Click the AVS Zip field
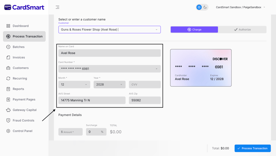 click(x=145, y=100)
